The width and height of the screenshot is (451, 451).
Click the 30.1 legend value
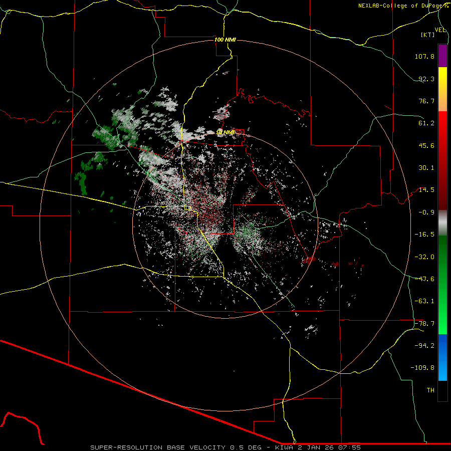[426, 168]
